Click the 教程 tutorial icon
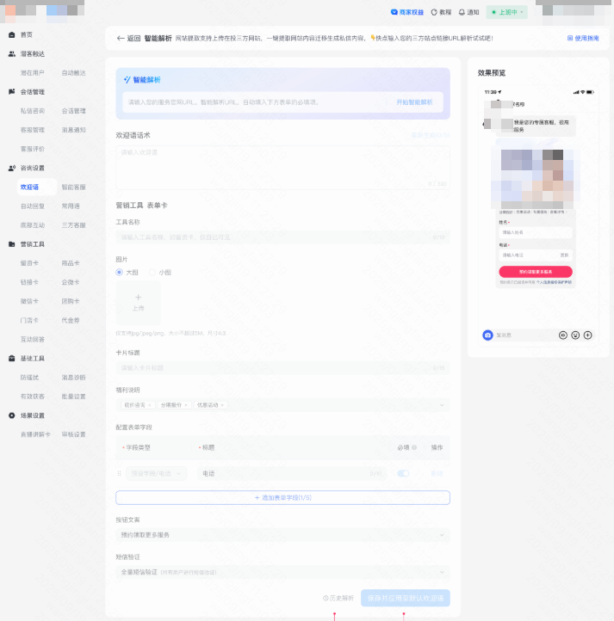The height and width of the screenshot is (621, 614). (x=434, y=12)
